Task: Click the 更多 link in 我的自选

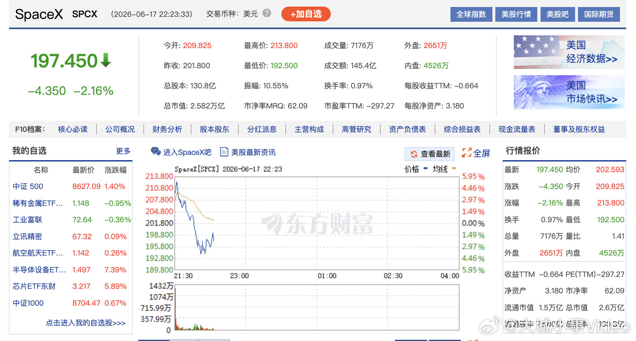Action: tap(123, 151)
